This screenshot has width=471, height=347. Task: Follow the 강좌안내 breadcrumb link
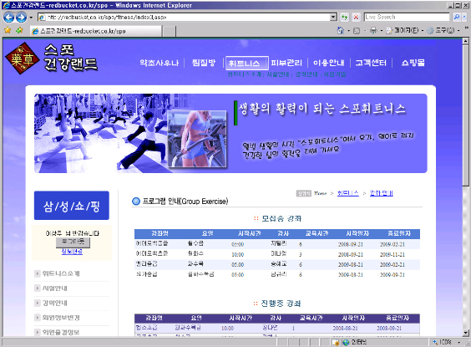(x=381, y=193)
